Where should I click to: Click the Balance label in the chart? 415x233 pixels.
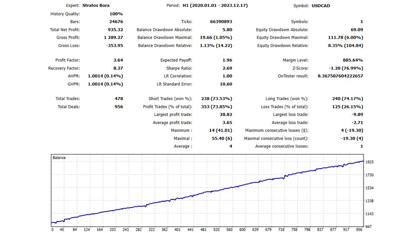coord(59,158)
